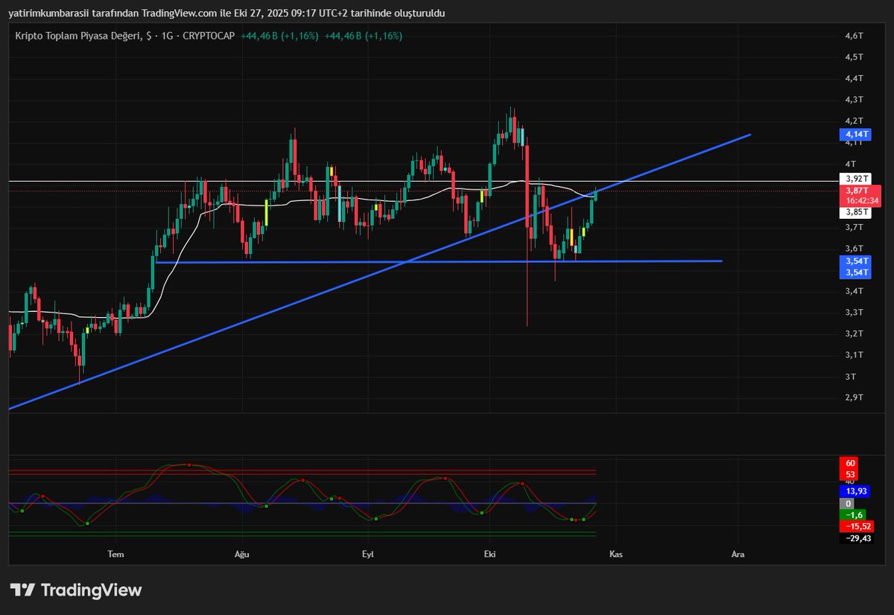894x615 pixels.
Task: Click the TradingView logo at the bottom
Action: [76, 590]
